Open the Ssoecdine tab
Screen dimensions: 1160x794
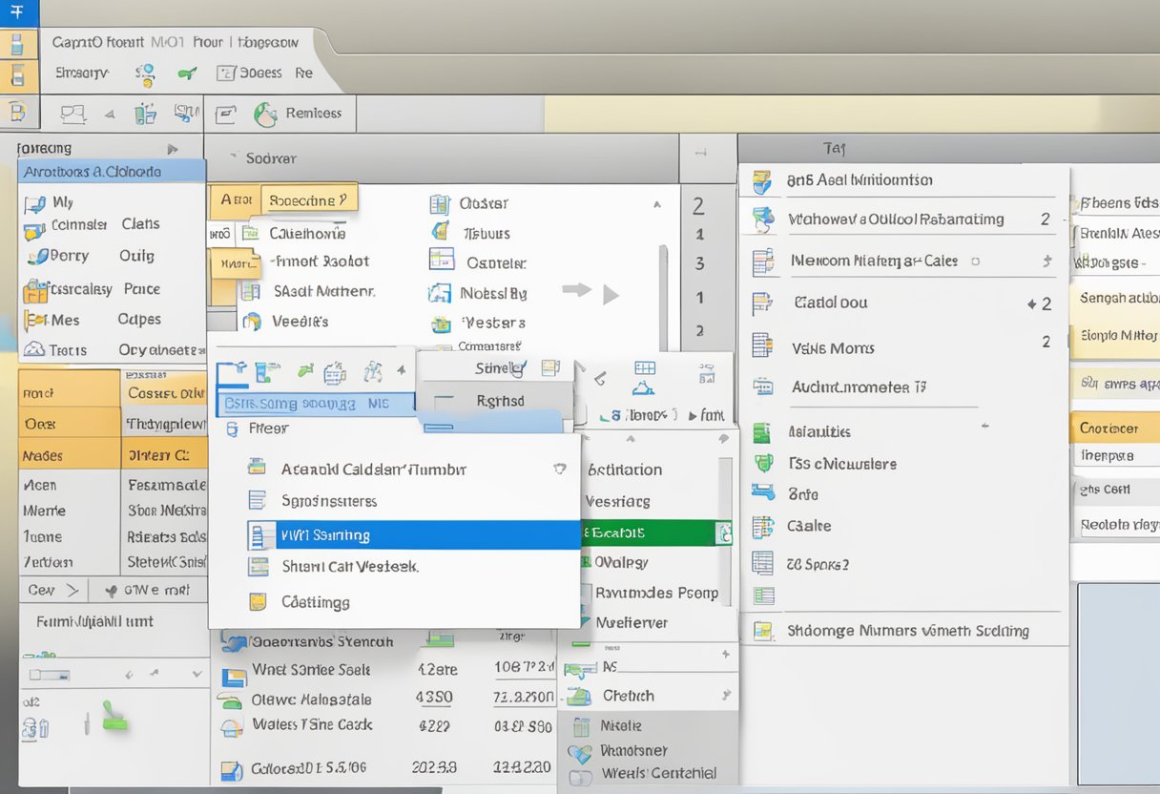coord(307,200)
